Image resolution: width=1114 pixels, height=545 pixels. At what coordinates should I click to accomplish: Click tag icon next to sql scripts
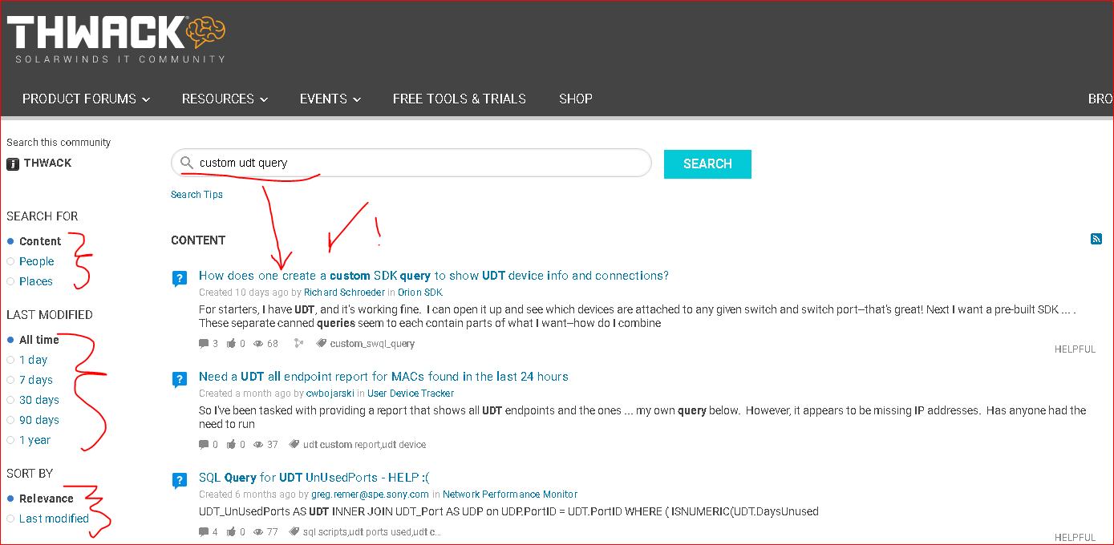coord(294,531)
